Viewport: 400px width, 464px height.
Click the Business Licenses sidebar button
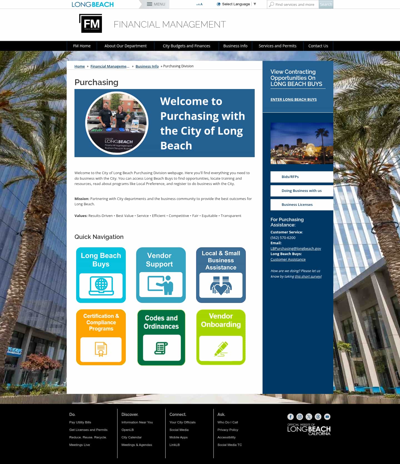pyautogui.click(x=302, y=205)
